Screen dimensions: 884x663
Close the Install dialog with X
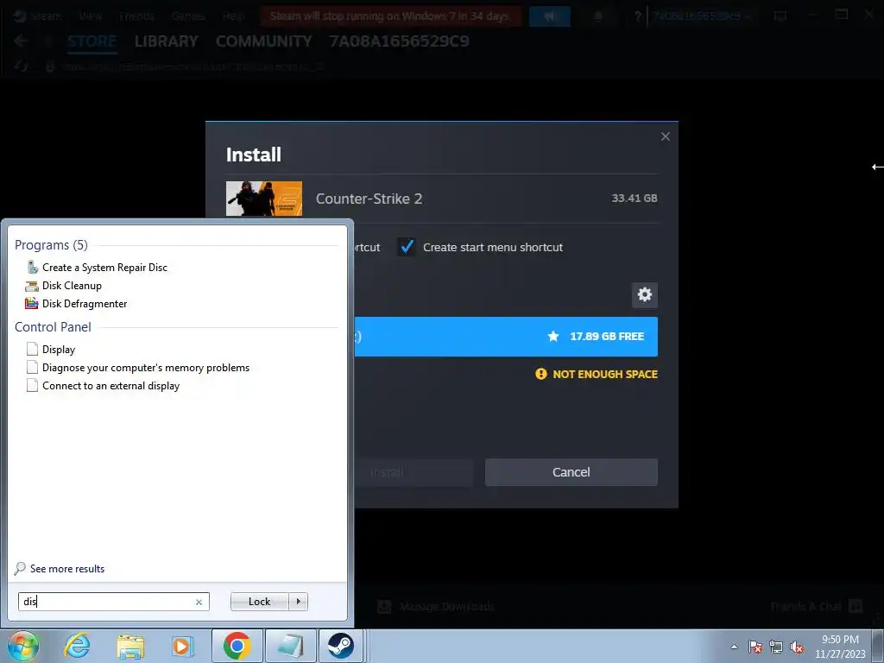666,136
